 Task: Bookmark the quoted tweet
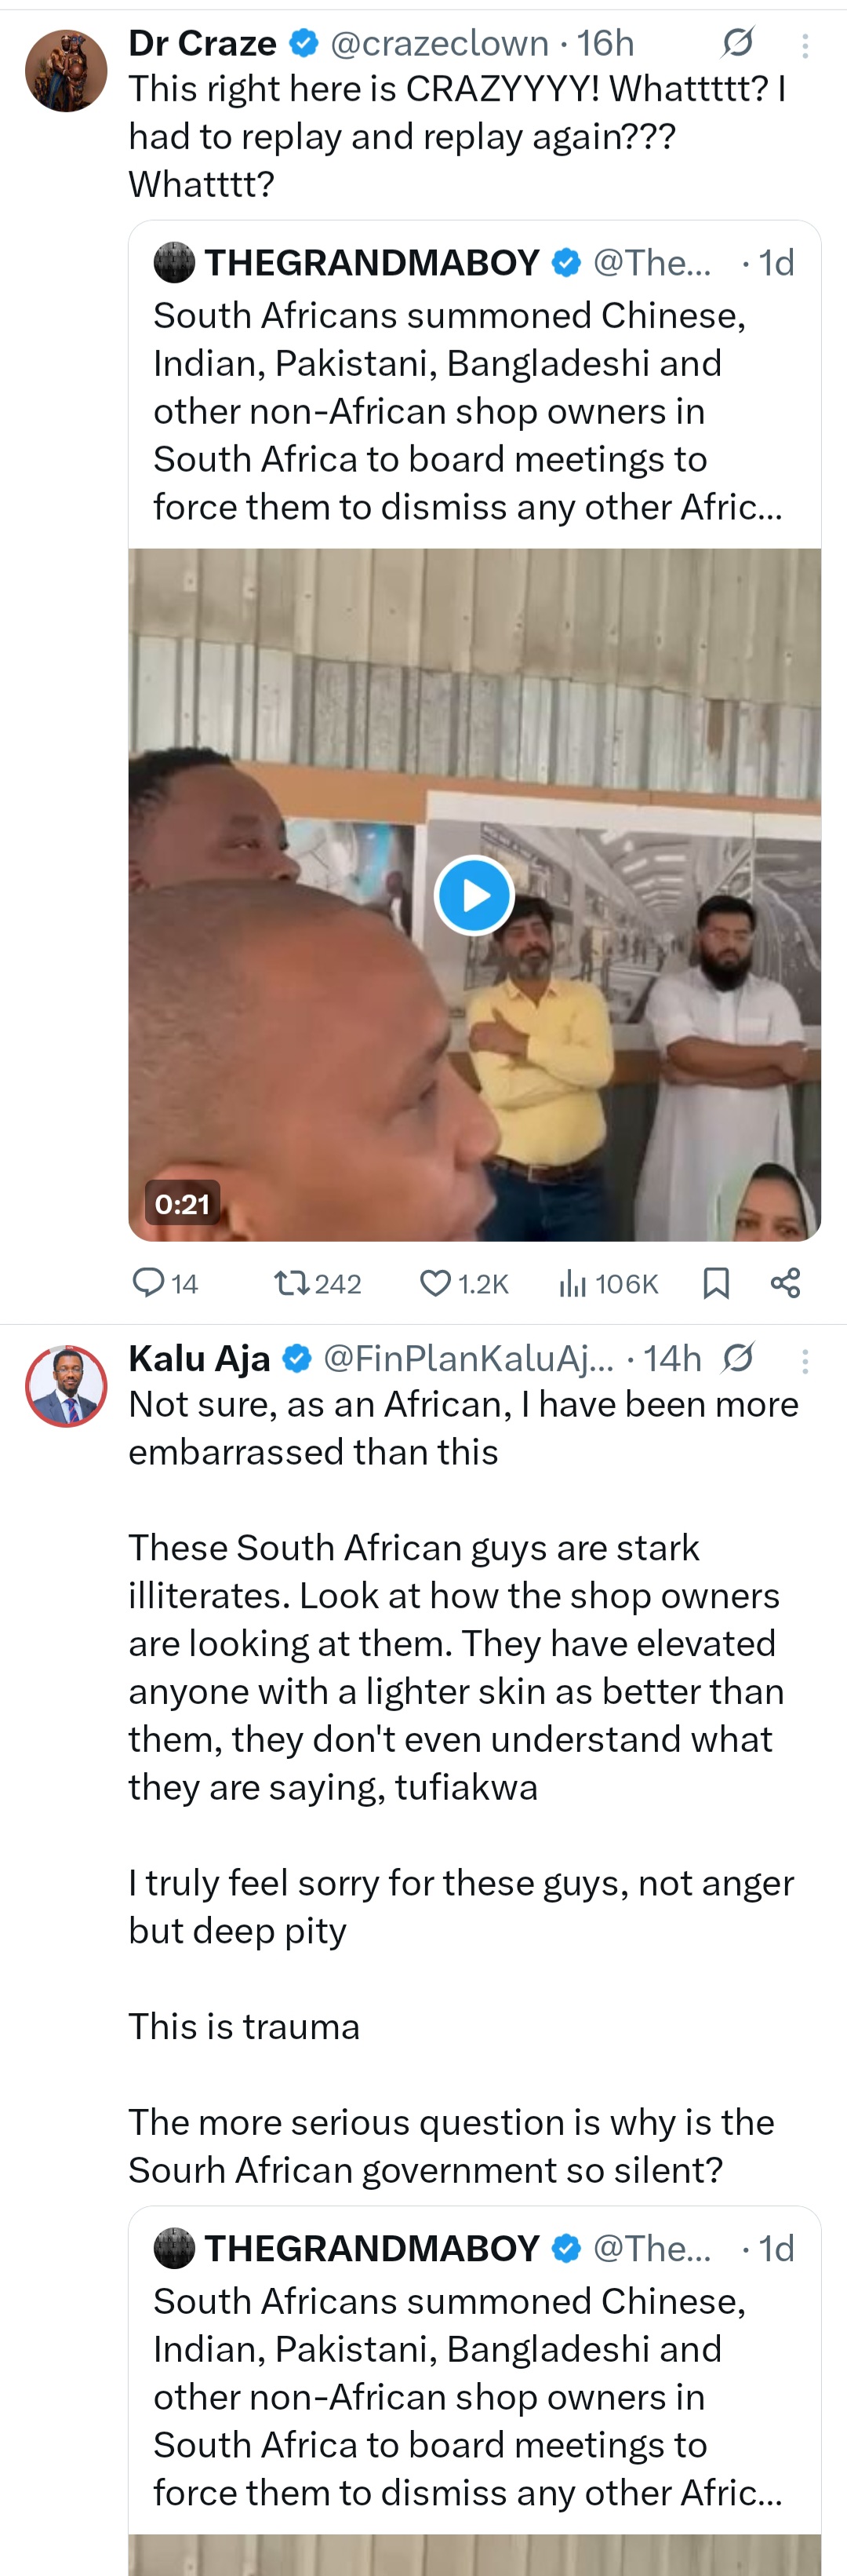(717, 1284)
